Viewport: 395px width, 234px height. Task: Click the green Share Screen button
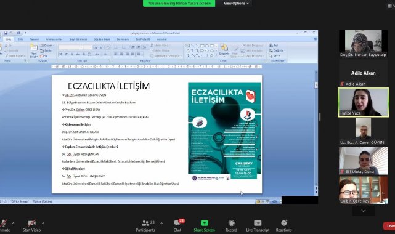coord(205,226)
